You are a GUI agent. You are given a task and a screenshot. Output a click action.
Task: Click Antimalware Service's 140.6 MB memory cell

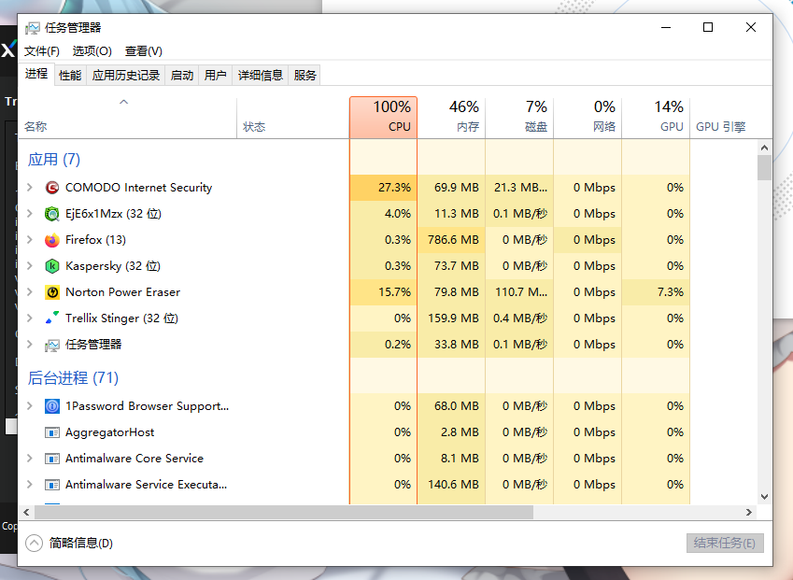pos(451,485)
